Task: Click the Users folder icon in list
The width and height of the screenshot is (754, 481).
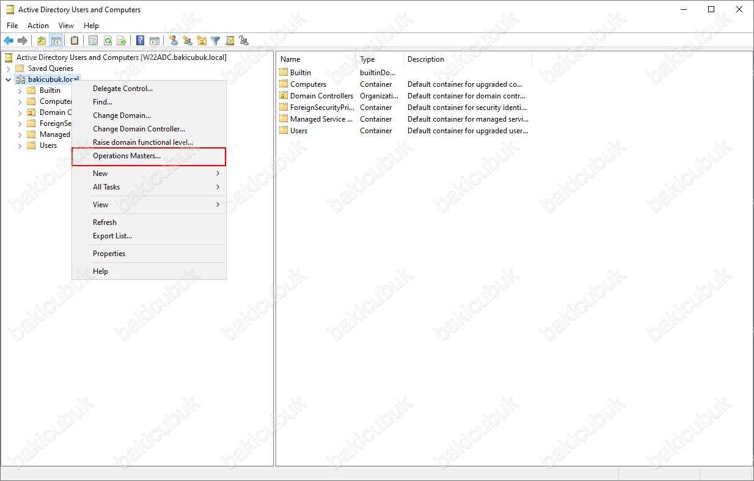Action: coord(284,131)
